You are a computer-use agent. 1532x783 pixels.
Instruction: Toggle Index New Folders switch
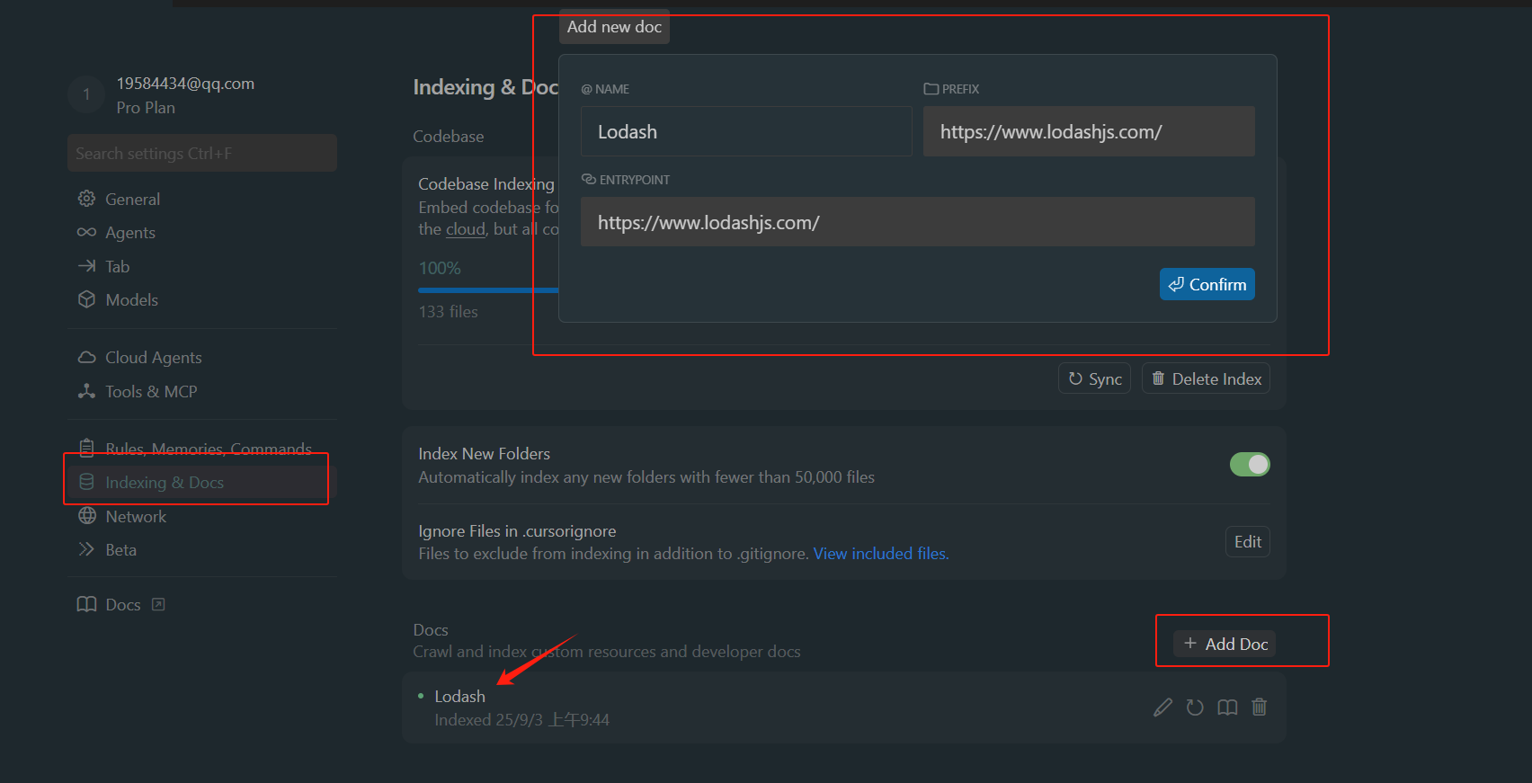(1249, 465)
